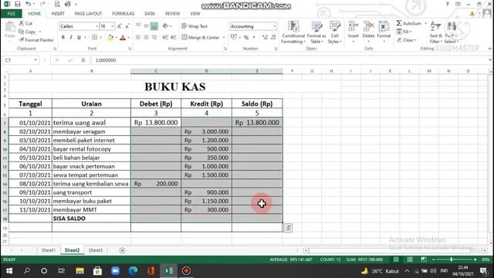Adjust the zoom slider handle
This screenshot has height=278, width=494.
coord(452,259)
